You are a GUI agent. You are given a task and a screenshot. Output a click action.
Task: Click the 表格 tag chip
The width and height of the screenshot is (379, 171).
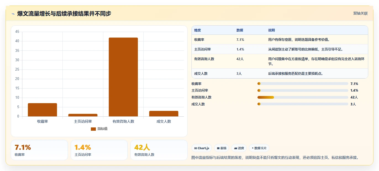tap(222, 148)
